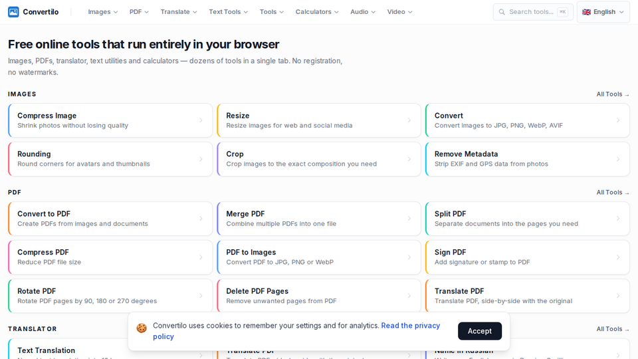This screenshot has width=638, height=359.
Task: Expand the PDF menu in navbar
Action: (139, 12)
